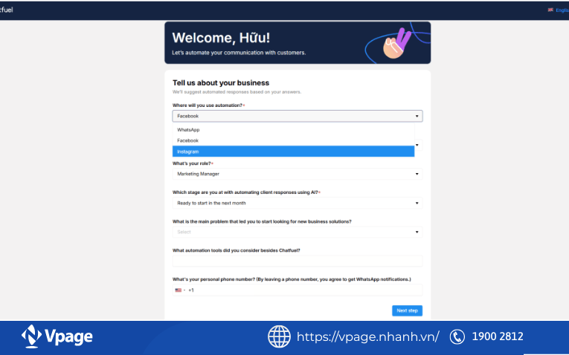Click the UK flag language icon
The height and width of the screenshot is (355, 569).
(x=550, y=10)
